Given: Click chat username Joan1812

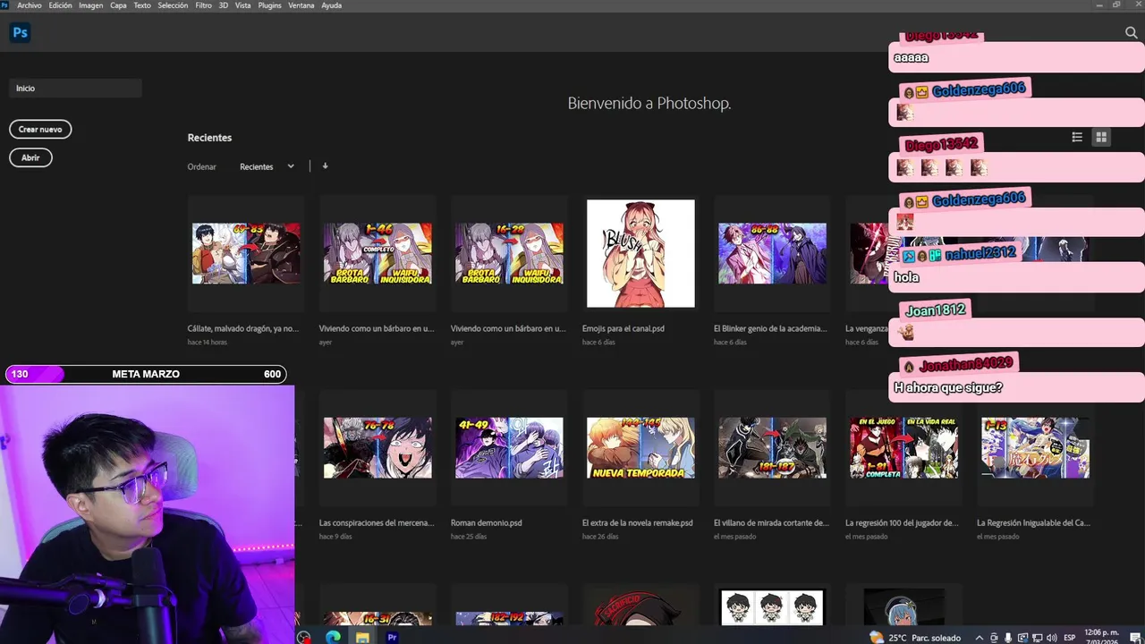Looking at the screenshot, I should click(936, 310).
